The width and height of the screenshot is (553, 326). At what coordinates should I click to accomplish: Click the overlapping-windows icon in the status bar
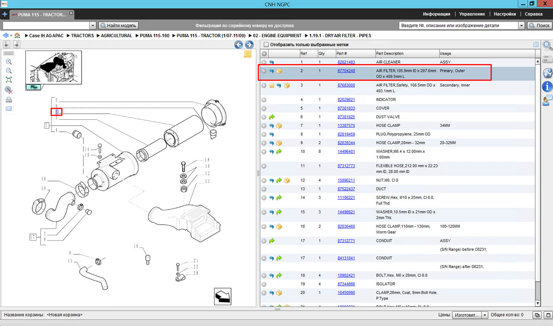[537, 315]
